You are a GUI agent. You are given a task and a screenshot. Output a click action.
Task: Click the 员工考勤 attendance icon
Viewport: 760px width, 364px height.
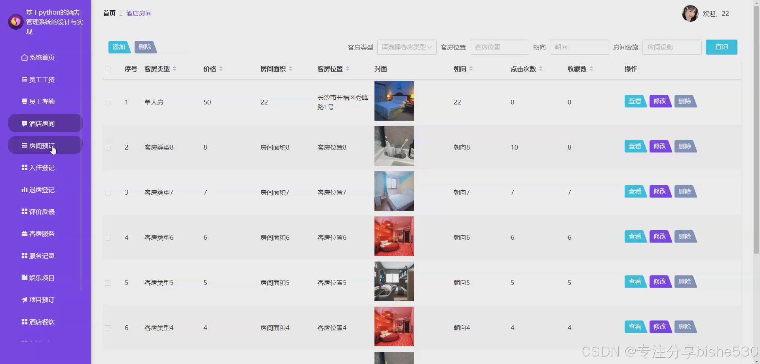(x=25, y=101)
